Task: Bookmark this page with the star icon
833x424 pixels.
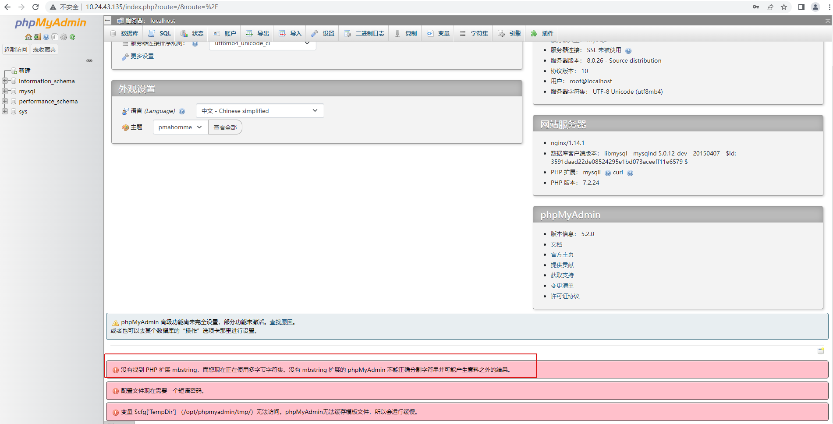Action: 784,7
